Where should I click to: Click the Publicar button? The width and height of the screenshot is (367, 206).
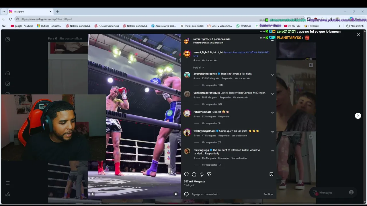pos(268,194)
